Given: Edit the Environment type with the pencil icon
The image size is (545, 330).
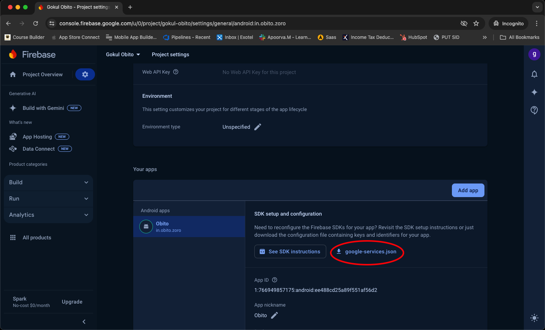Looking at the screenshot, I should [258, 127].
